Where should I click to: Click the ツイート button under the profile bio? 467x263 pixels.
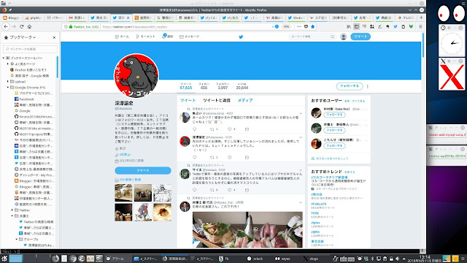(143, 170)
